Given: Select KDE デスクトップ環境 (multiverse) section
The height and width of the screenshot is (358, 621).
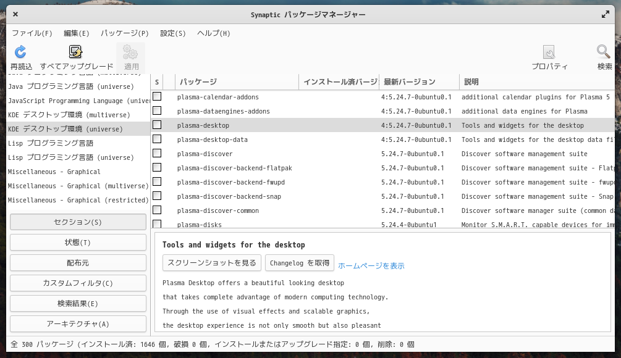Looking at the screenshot, I should [78, 115].
